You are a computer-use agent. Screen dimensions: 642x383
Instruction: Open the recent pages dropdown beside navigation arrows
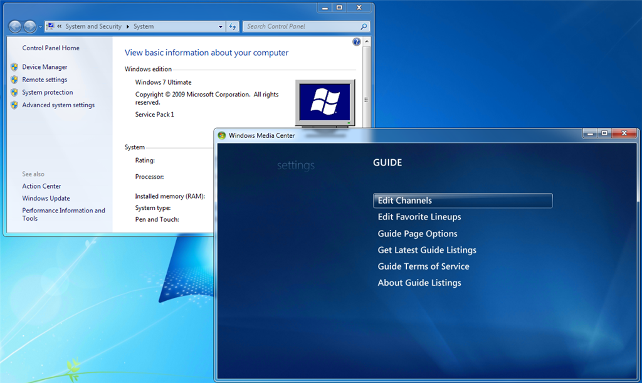(40, 27)
